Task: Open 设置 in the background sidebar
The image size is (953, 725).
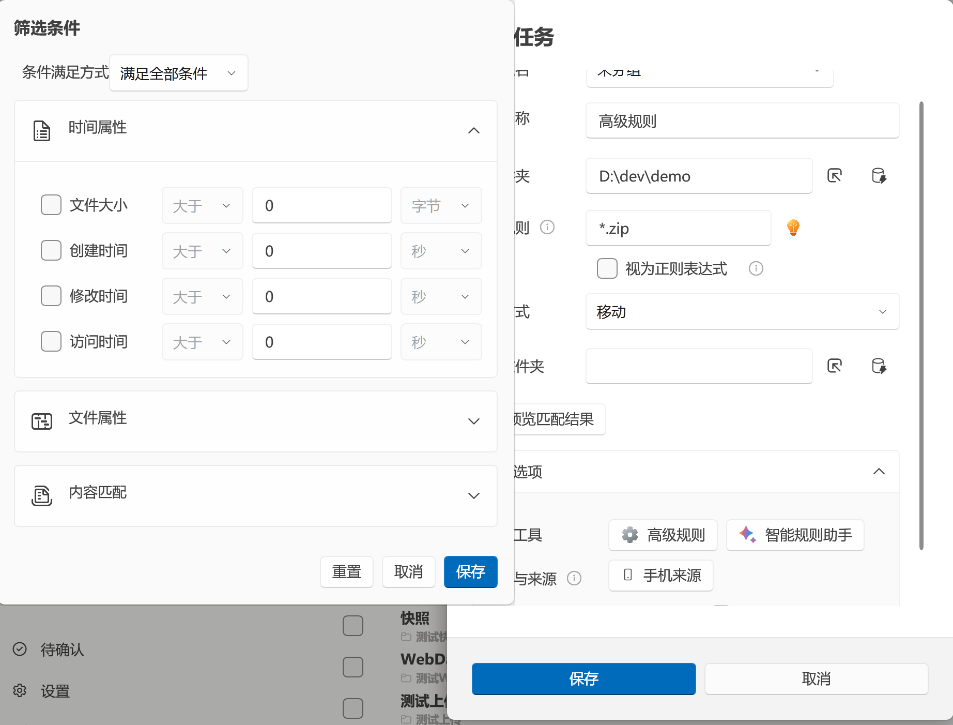Action: click(x=41, y=691)
